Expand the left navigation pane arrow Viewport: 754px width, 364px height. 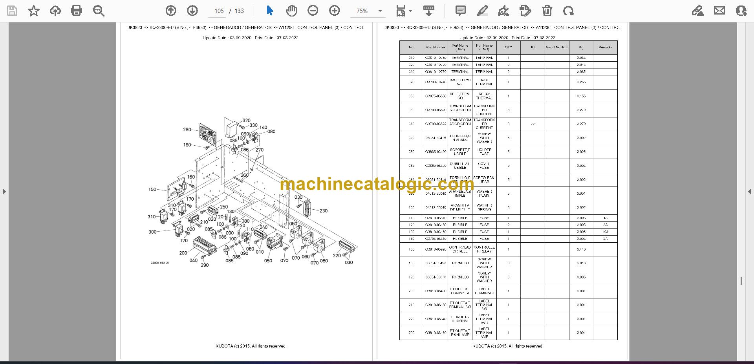pyautogui.click(x=4, y=192)
